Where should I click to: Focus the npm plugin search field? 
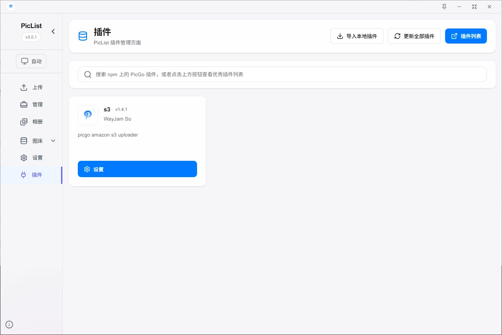282,74
